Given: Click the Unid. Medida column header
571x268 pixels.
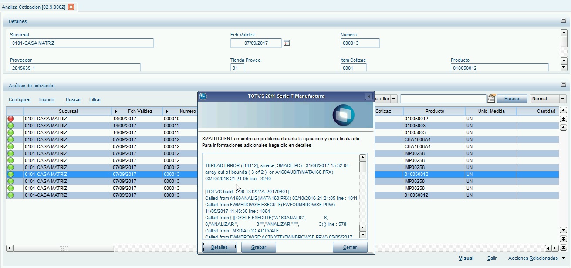Looking at the screenshot, I should click(491, 111).
